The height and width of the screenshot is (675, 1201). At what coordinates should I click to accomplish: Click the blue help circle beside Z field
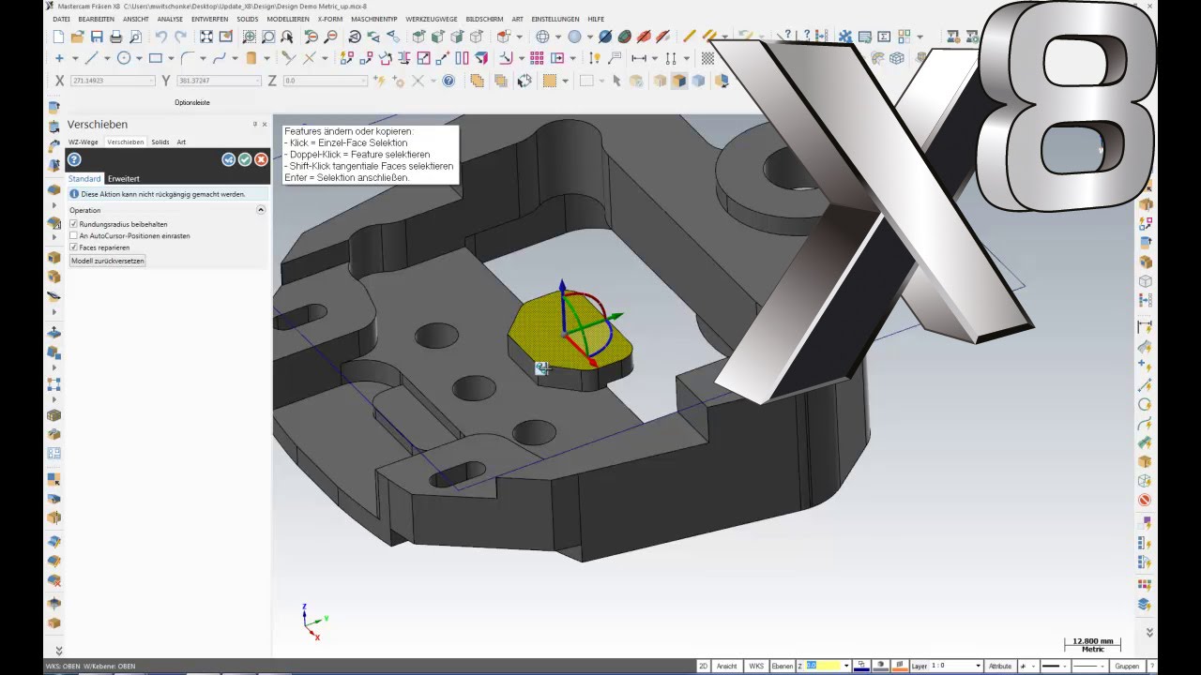(x=448, y=81)
